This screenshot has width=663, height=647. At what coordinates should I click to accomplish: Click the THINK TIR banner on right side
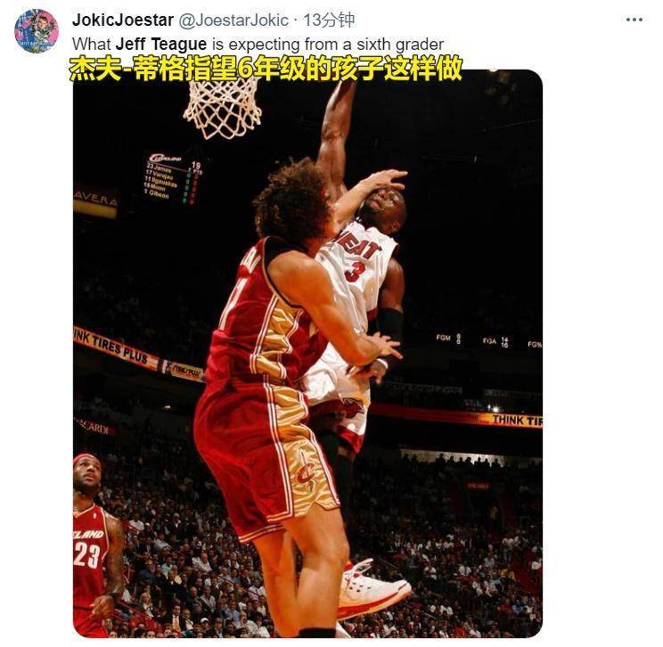coord(516,421)
